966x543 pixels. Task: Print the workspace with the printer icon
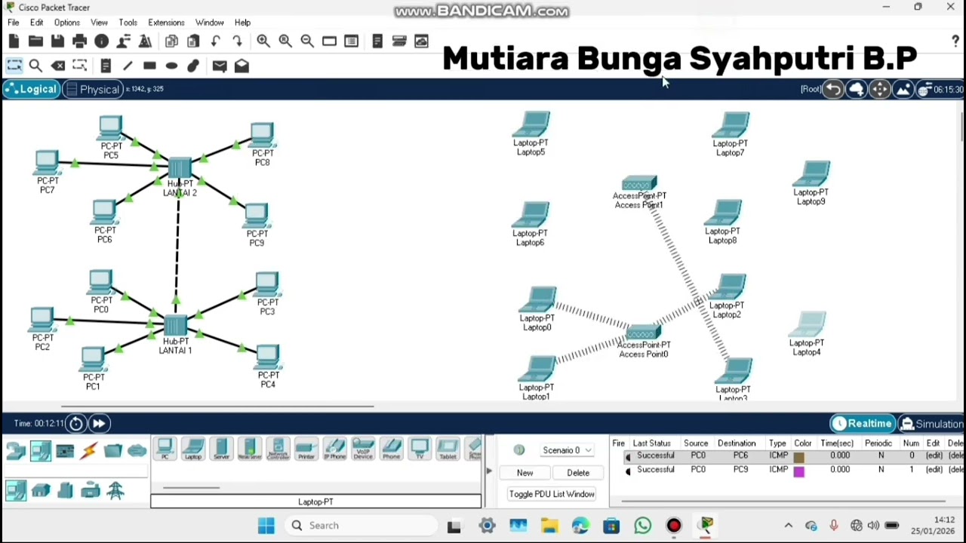(x=79, y=41)
